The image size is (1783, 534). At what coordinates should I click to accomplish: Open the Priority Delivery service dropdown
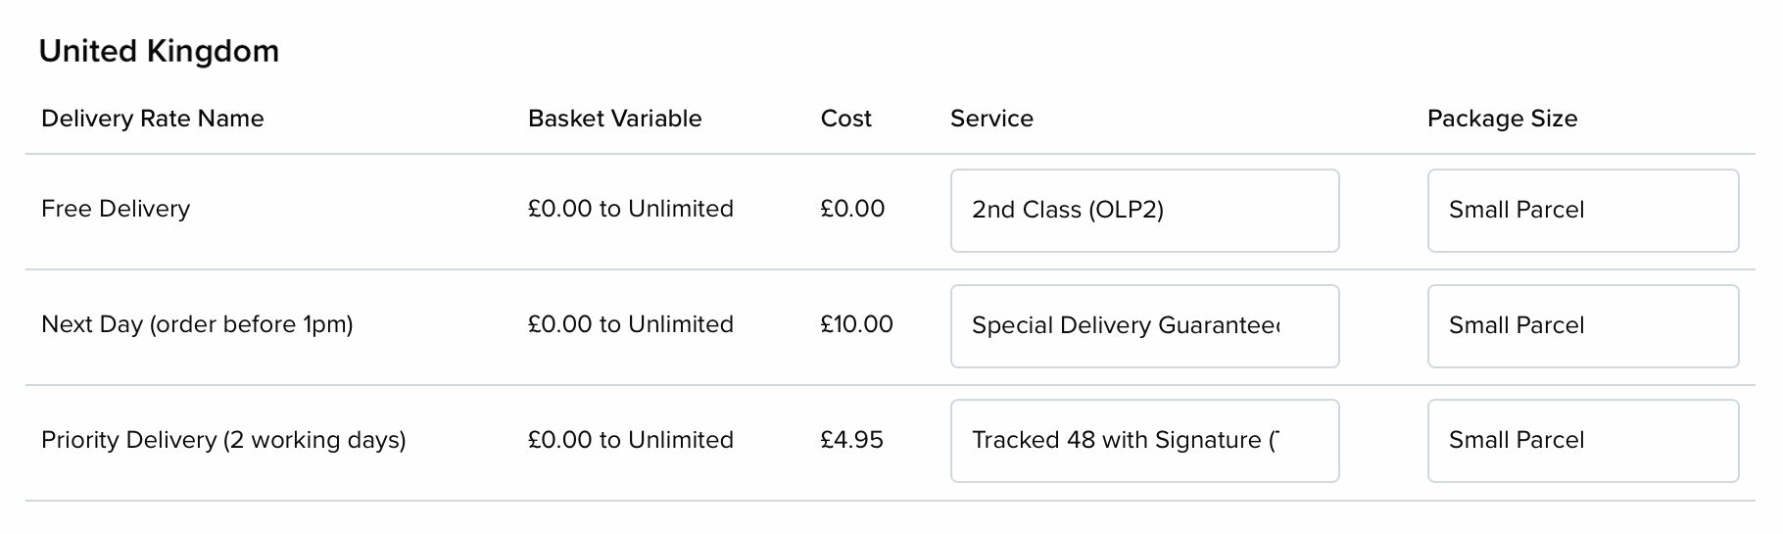click(1144, 441)
